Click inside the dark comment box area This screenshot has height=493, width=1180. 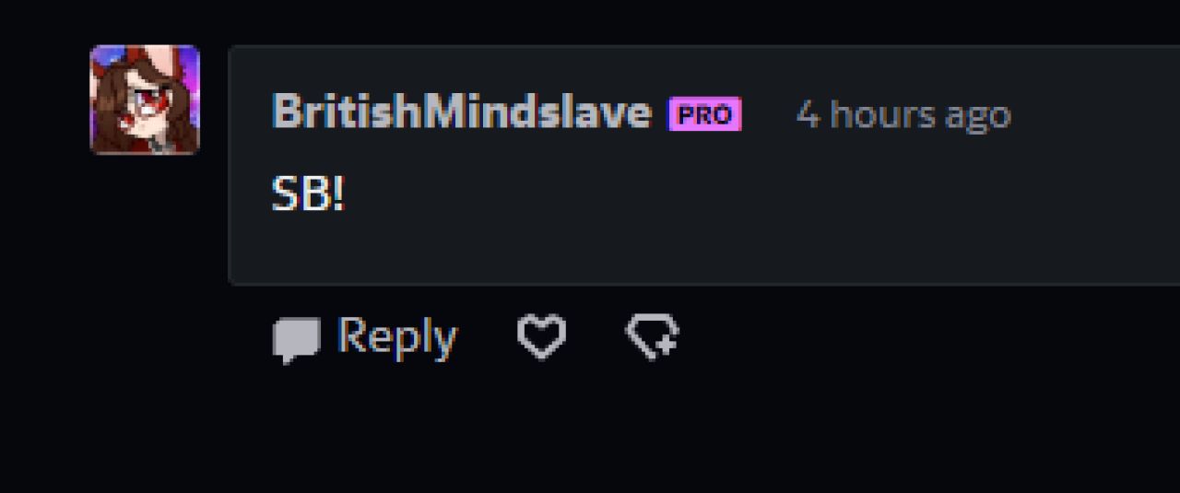pyautogui.click(x=704, y=166)
